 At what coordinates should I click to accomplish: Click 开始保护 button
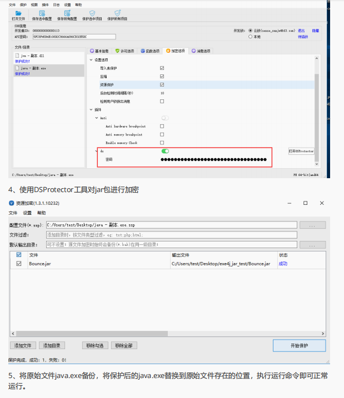(x=300, y=345)
